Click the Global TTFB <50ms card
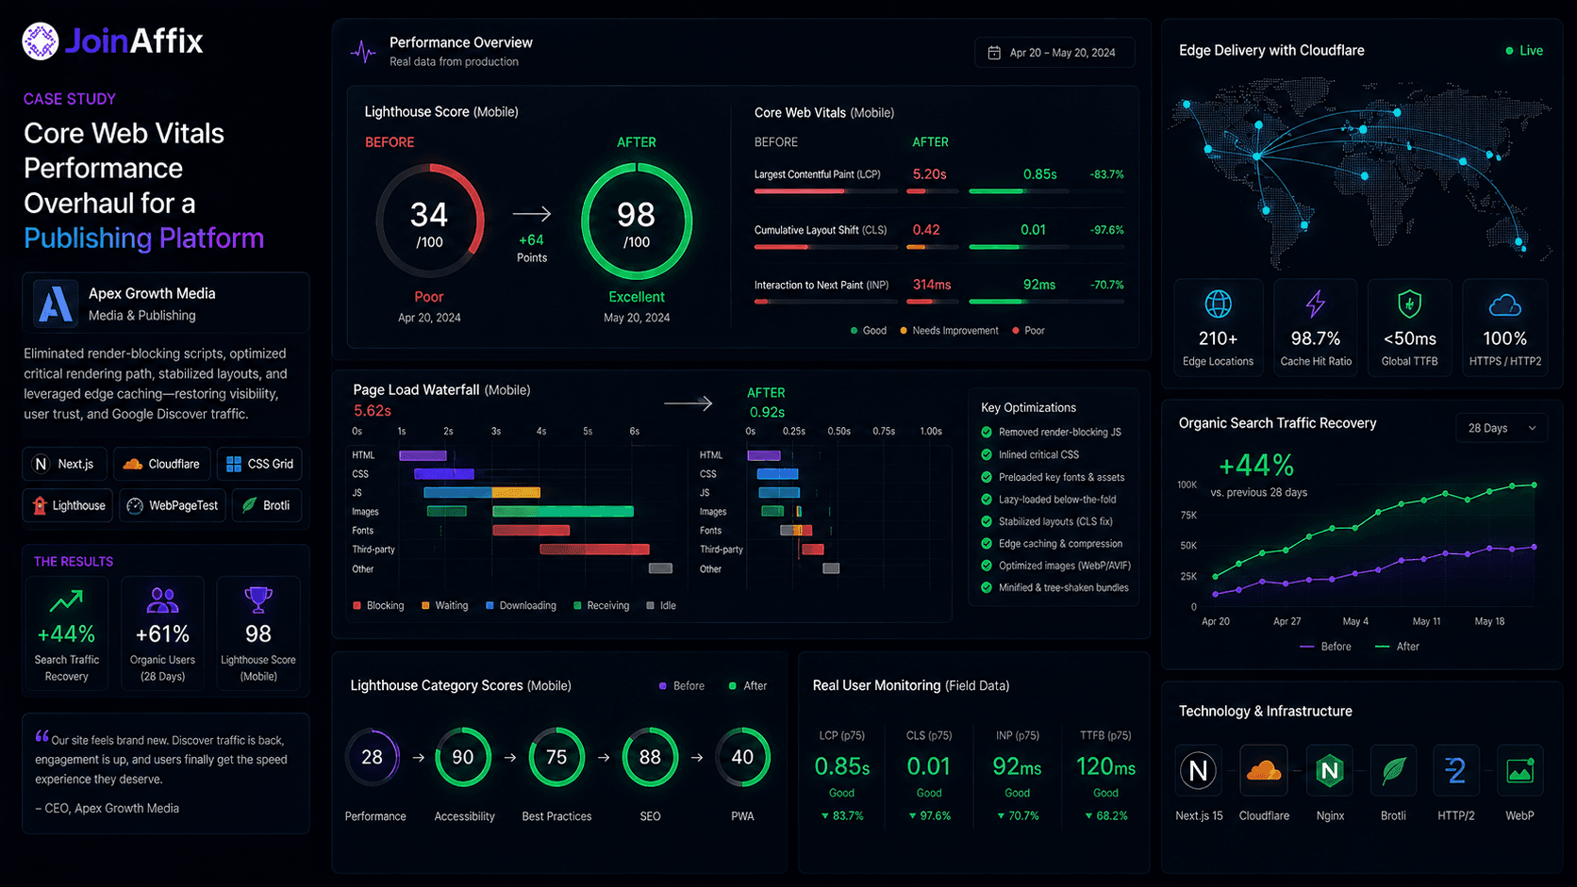 pyautogui.click(x=1410, y=327)
